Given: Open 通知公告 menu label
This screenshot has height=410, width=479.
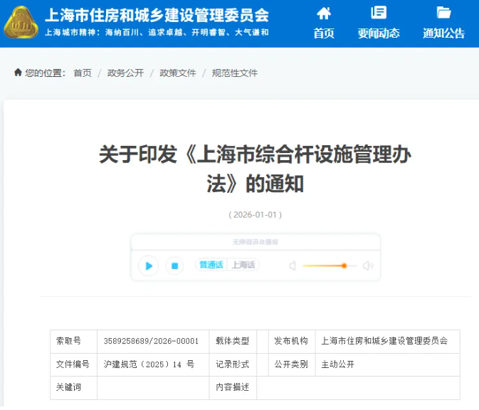Looking at the screenshot, I should (443, 33).
